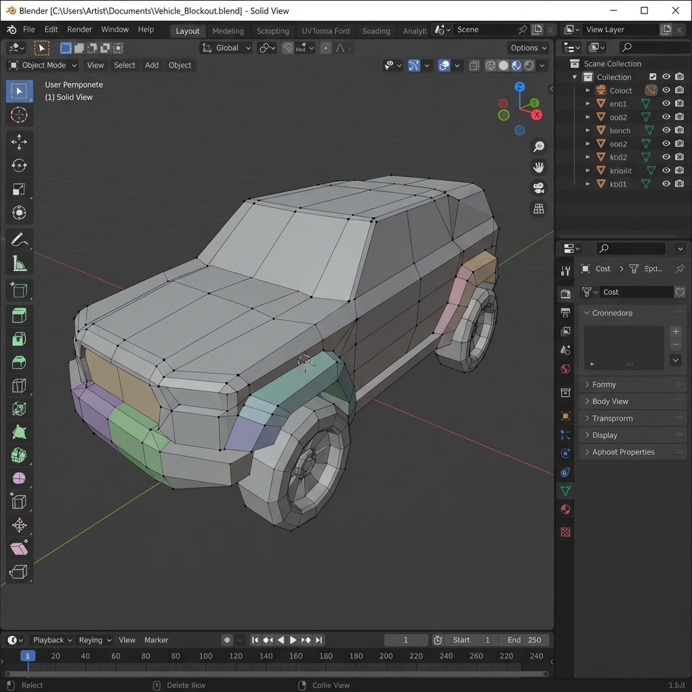Click the Options button in the viewport header
Image resolution: width=692 pixels, height=692 pixels.
[x=528, y=47]
